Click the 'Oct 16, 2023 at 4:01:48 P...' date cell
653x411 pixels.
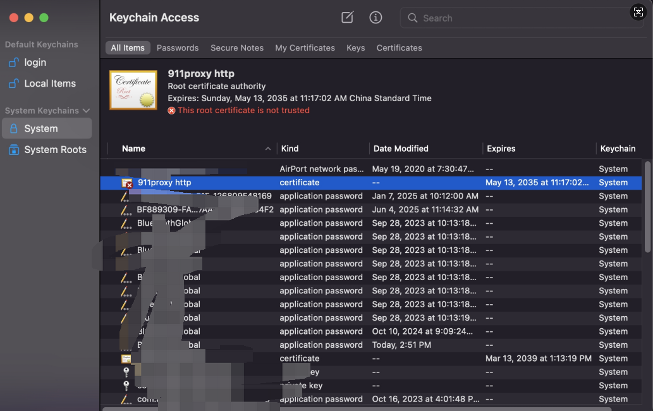[425, 399]
